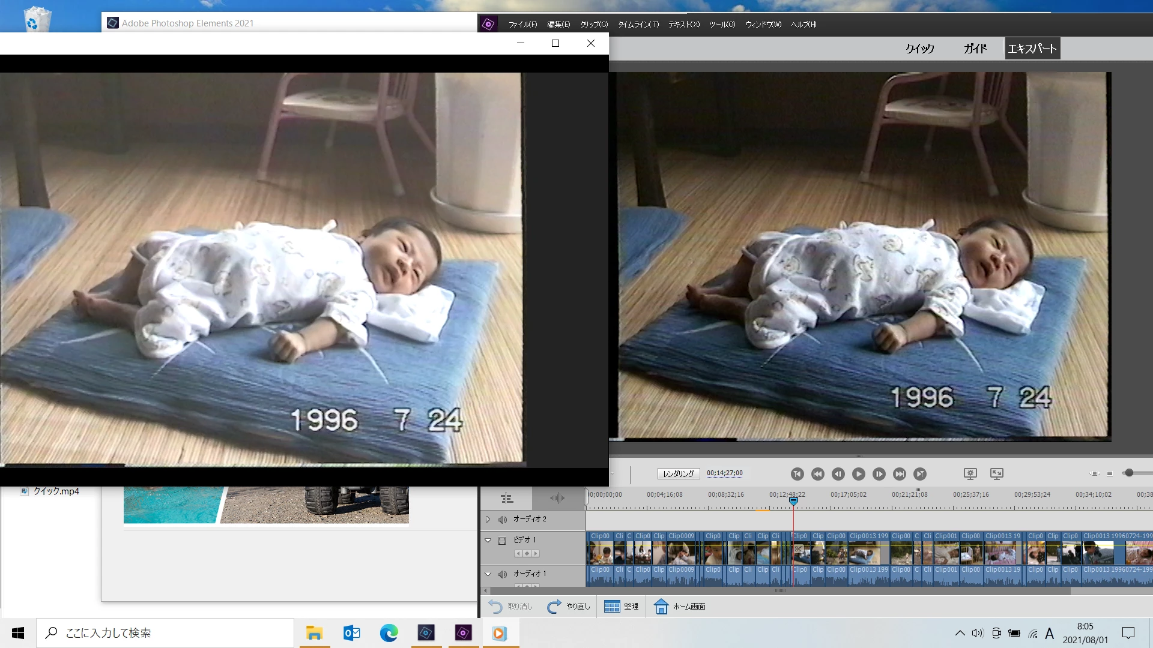This screenshot has height=648, width=1153.
Task: Open the playback quality settings monitor icon
Action: 970,474
